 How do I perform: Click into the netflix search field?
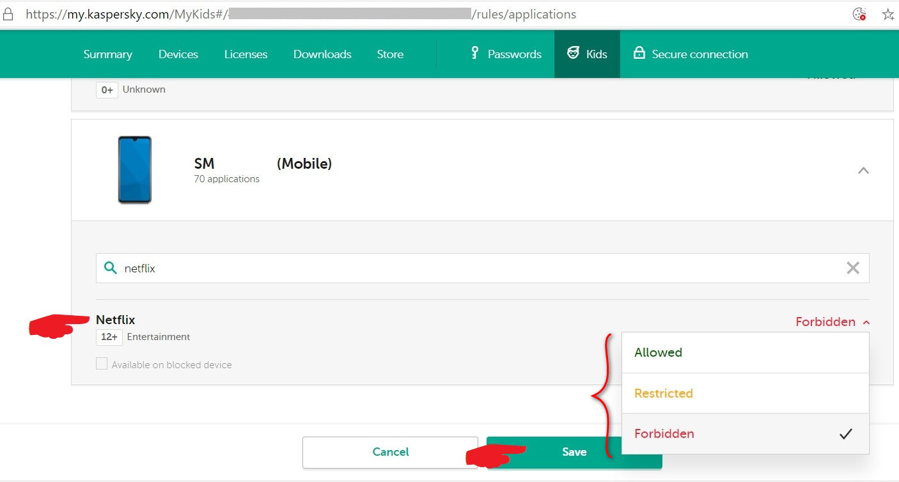point(482,268)
